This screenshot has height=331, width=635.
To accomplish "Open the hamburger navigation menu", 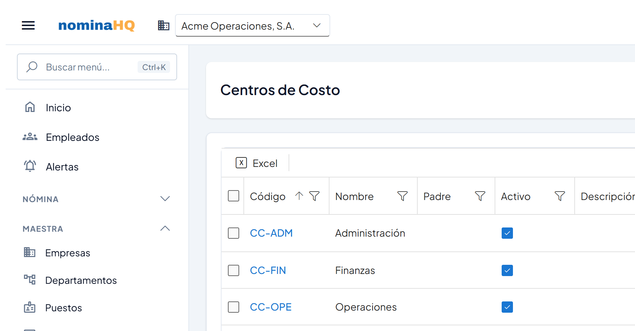I will [28, 25].
